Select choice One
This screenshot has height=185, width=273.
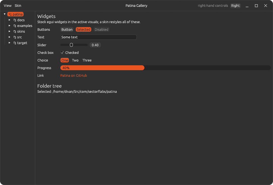[65, 60]
